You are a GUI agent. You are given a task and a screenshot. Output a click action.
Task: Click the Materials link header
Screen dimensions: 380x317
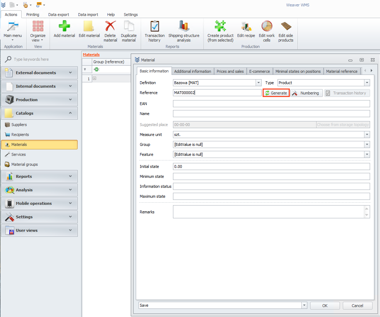(x=91, y=55)
